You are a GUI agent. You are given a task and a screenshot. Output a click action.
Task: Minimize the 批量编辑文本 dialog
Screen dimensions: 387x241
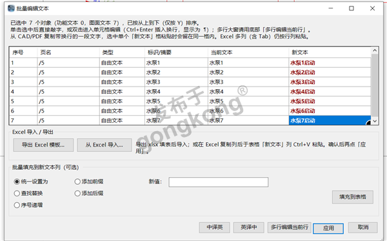pyautogui.click(x=331, y=8)
